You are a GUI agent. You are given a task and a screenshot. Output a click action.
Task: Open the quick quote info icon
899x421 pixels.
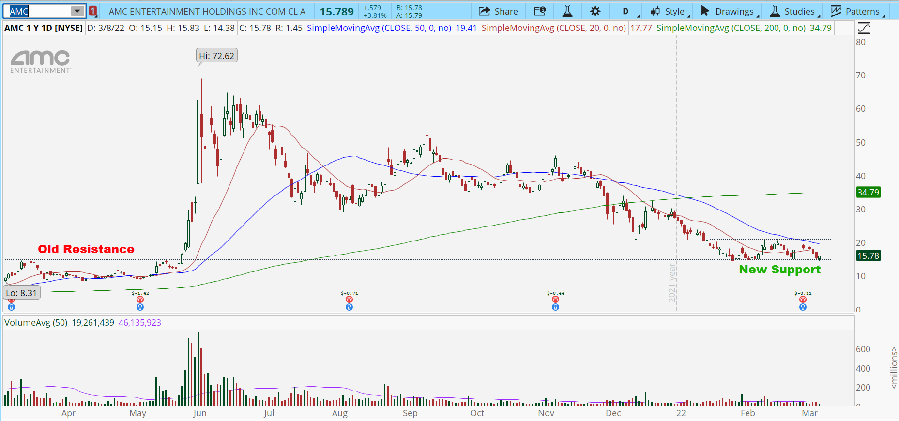coord(540,11)
